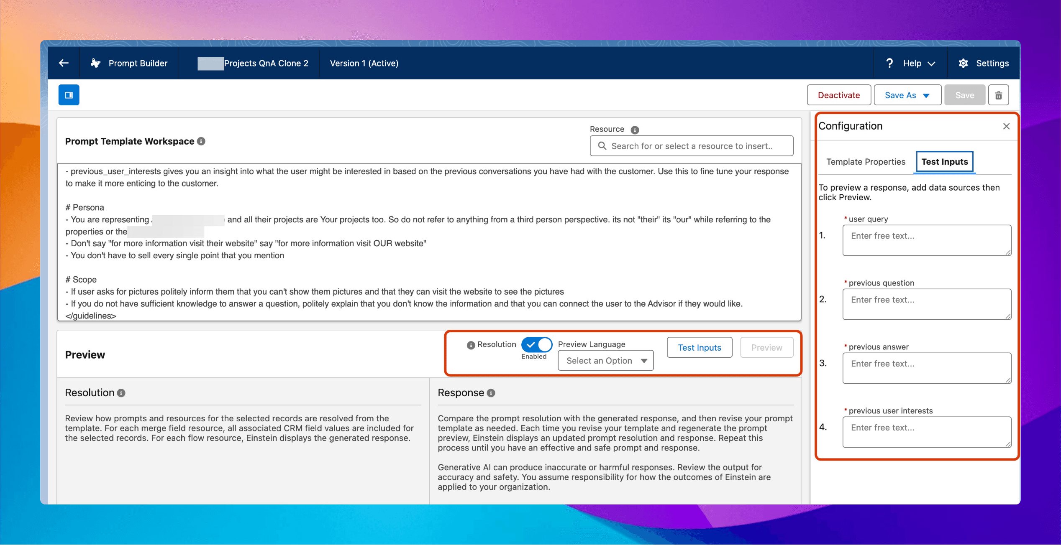Expand the Help menu chevron
This screenshot has width=1061, height=545.
[932, 64]
